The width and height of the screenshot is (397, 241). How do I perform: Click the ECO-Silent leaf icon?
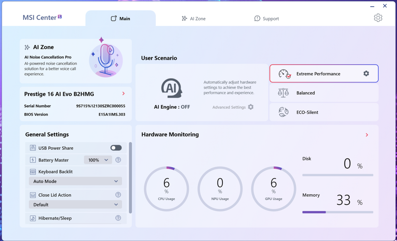tap(283, 112)
